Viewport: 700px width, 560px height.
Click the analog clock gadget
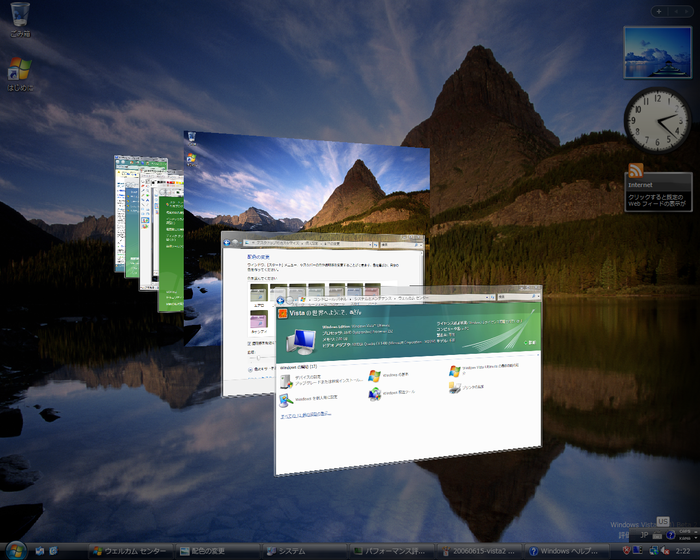(x=657, y=120)
